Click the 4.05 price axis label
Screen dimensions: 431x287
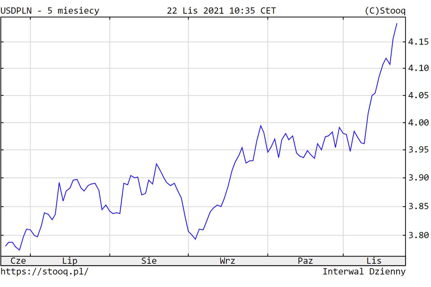click(418, 95)
